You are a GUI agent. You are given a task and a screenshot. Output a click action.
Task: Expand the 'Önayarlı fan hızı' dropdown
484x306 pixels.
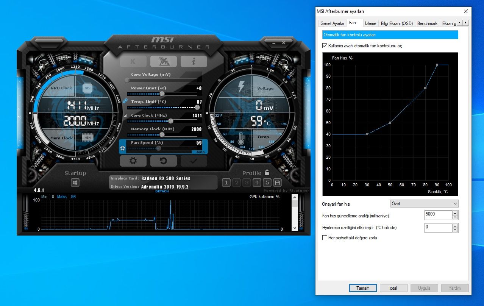pyautogui.click(x=424, y=204)
